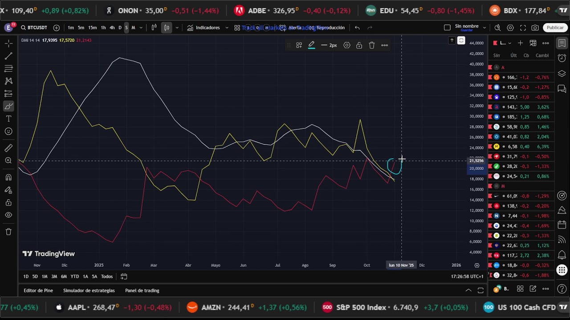570x320 pixels.
Task: Open the Indicadores button
Action: tap(204, 28)
